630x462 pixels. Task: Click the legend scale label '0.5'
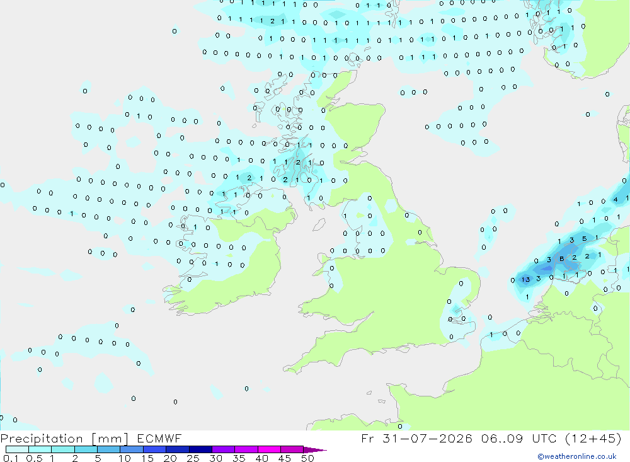[34, 458]
